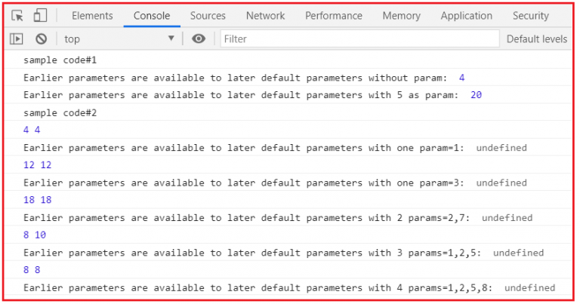Click the 'sample code#1' log line
The height and width of the screenshot is (304, 580).
(60, 60)
